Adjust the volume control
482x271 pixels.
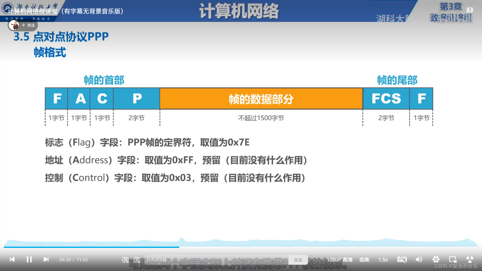pos(419,260)
